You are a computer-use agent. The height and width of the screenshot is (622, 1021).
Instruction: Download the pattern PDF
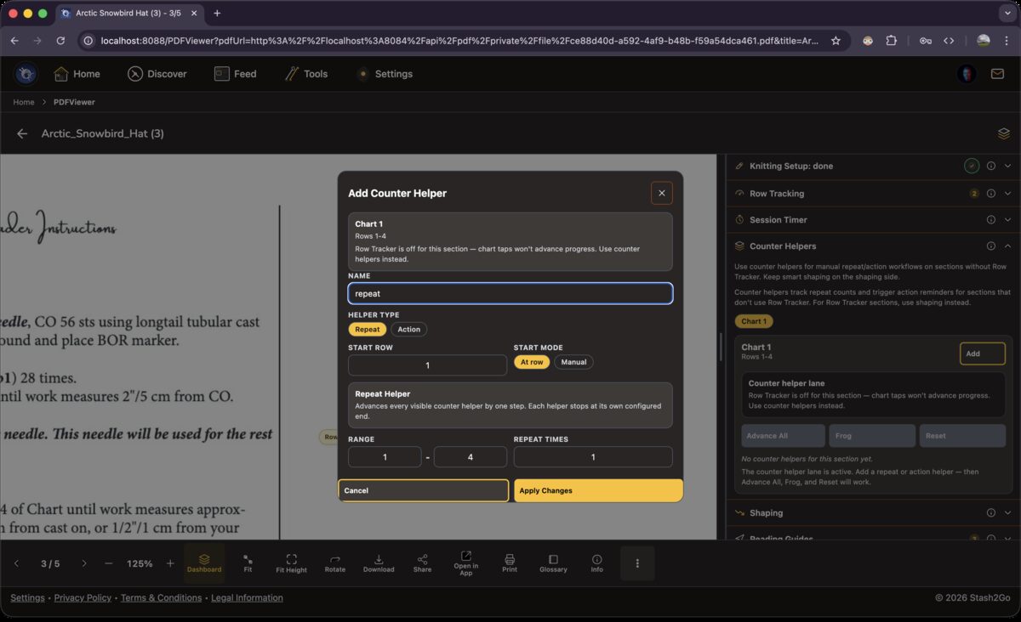click(x=379, y=563)
